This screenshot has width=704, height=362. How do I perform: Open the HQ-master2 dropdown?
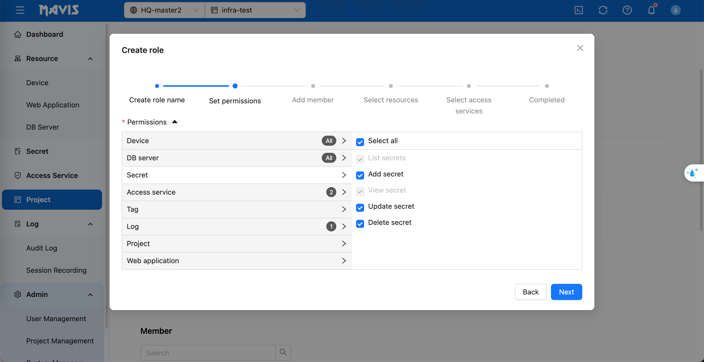coord(164,10)
